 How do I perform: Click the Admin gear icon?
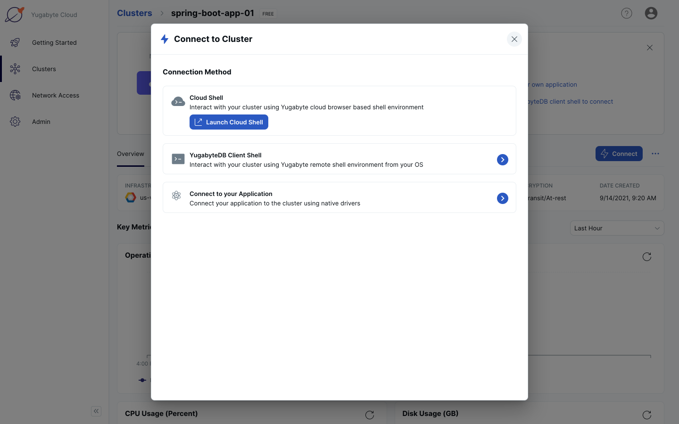[15, 122]
